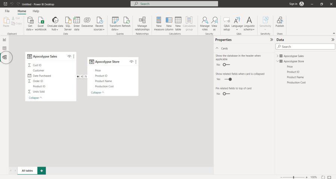336x179 pixels.
Task: Select Product Name field in Data pane
Action: point(295,77)
